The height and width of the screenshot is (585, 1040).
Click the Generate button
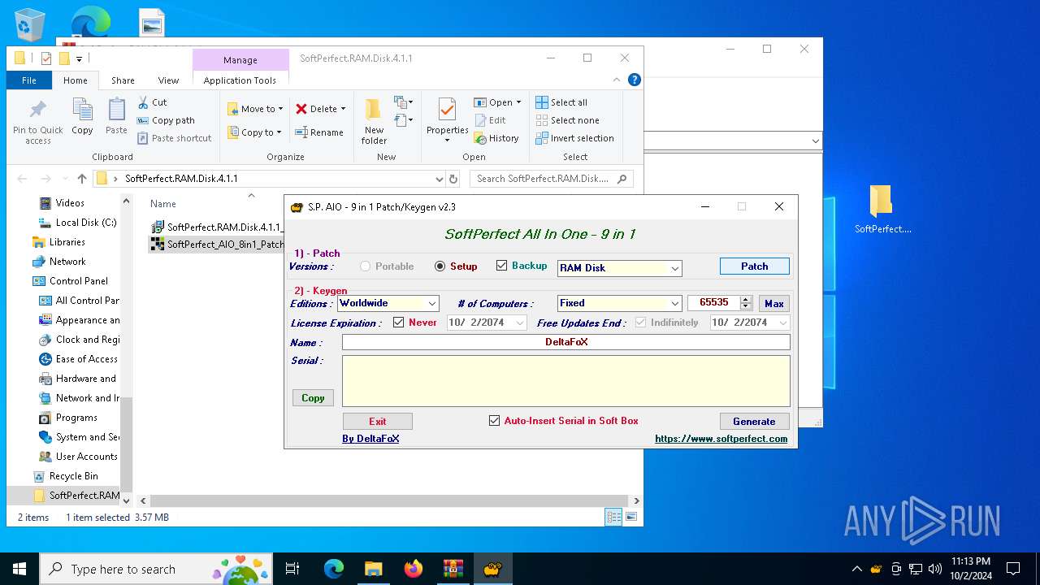pyautogui.click(x=754, y=421)
